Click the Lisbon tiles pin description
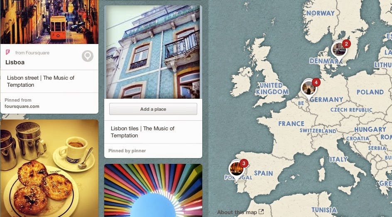Image resolution: width=392 pixels, height=217 pixels. (x=142, y=132)
